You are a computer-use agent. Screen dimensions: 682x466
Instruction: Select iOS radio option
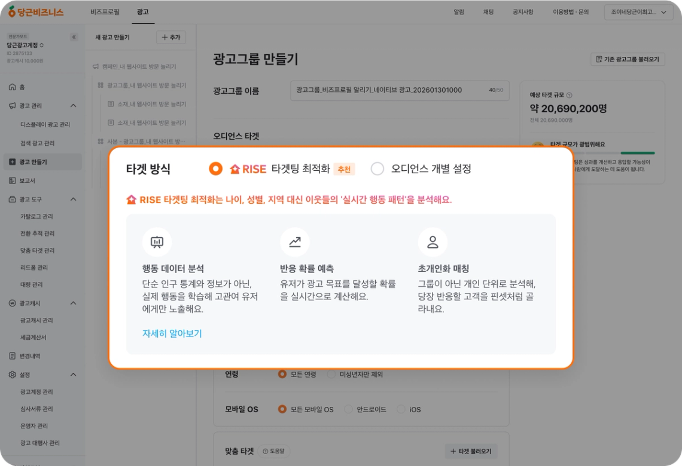coord(401,409)
